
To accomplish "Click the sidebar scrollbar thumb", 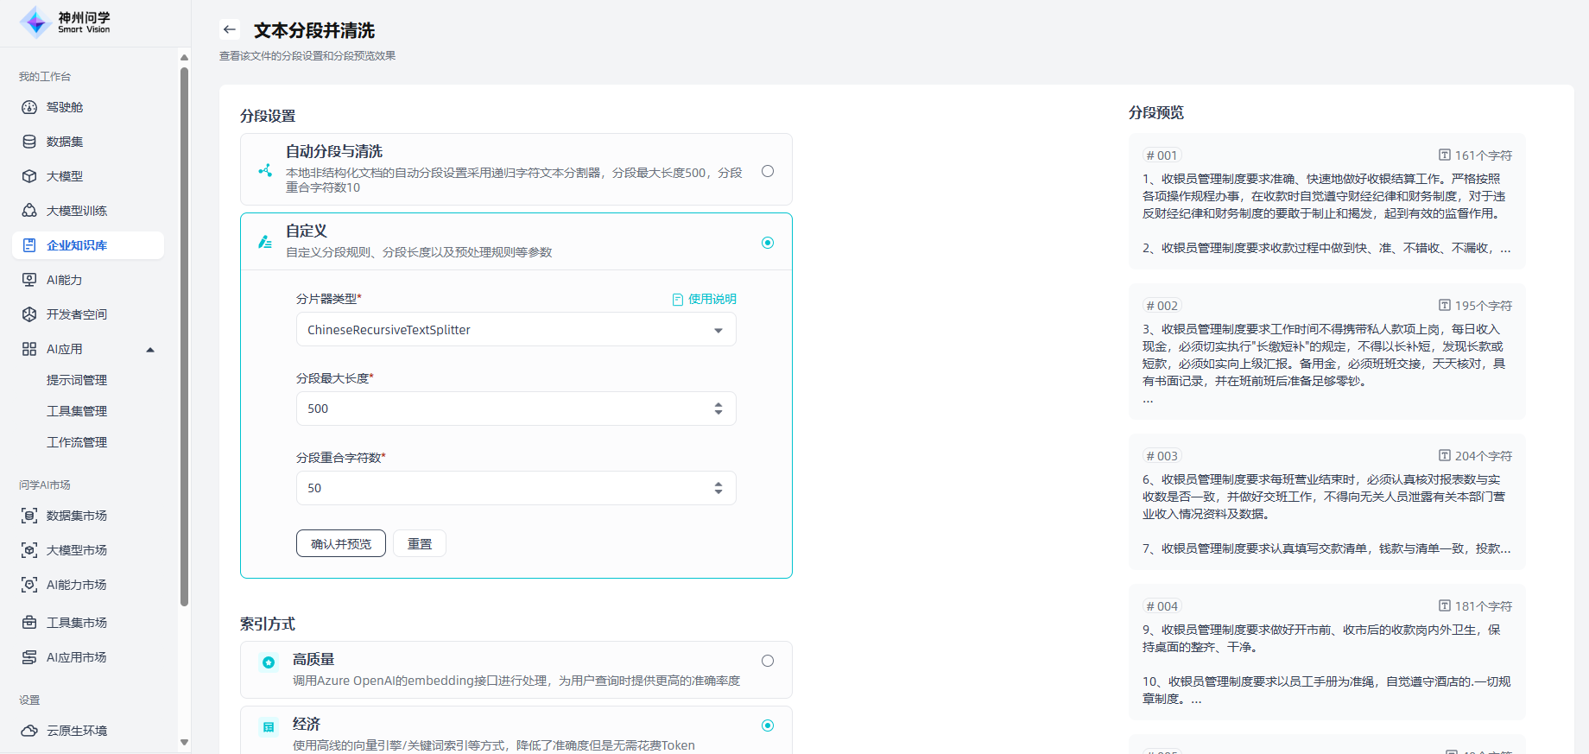I will [184, 337].
